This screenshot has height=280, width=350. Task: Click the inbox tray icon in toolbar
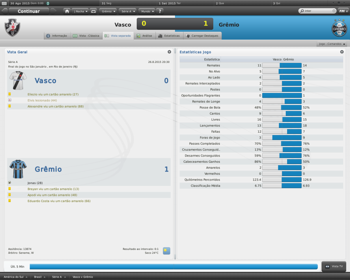tap(94, 11)
